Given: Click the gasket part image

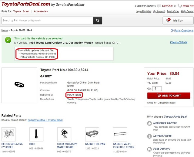Looking at the screenshot, I should point(19,85).
